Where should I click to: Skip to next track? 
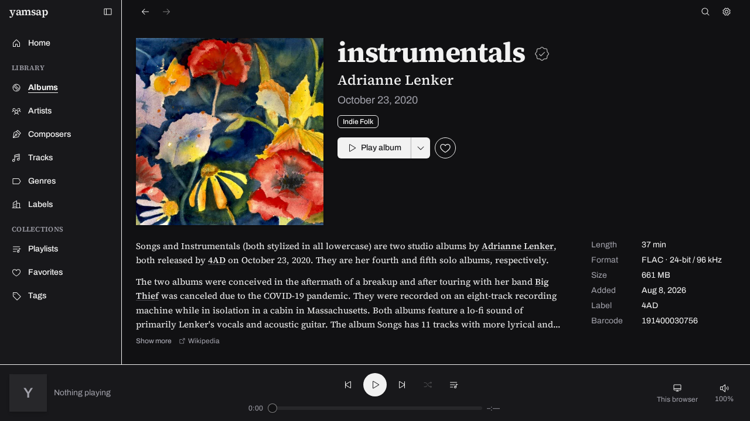[x=402, y=385]
